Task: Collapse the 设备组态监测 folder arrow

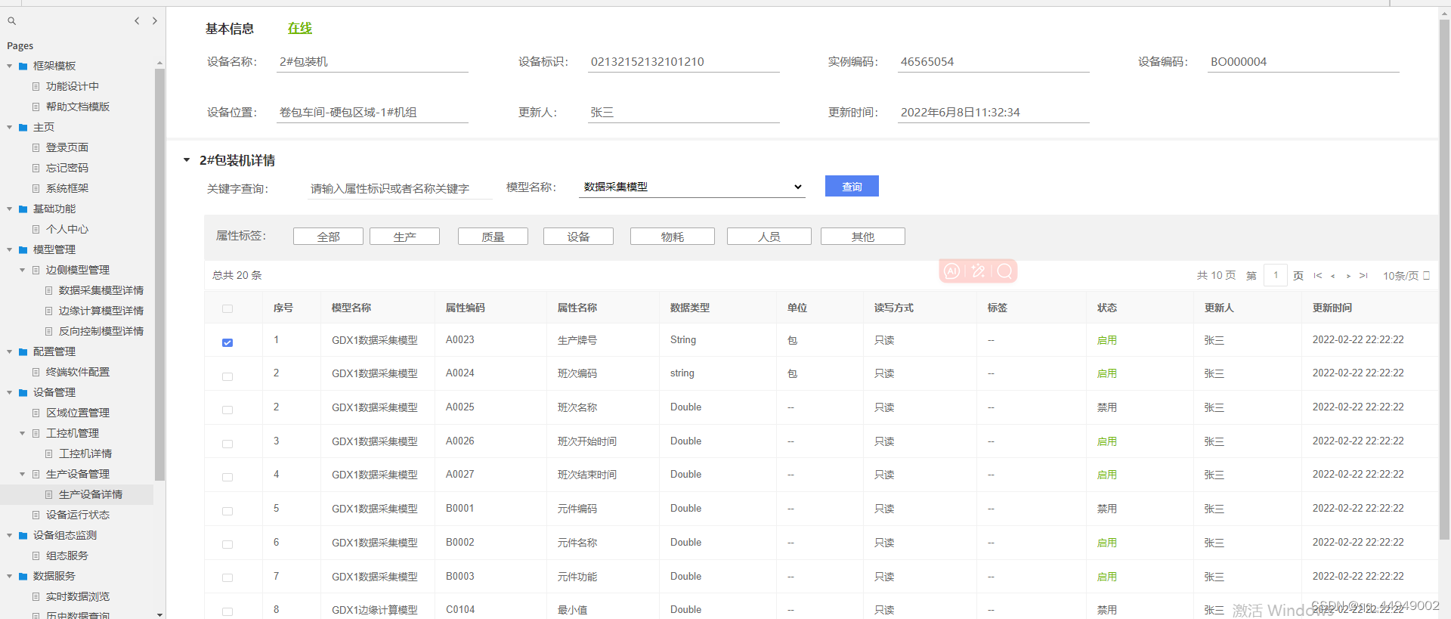Action: (x=10, y=535)
